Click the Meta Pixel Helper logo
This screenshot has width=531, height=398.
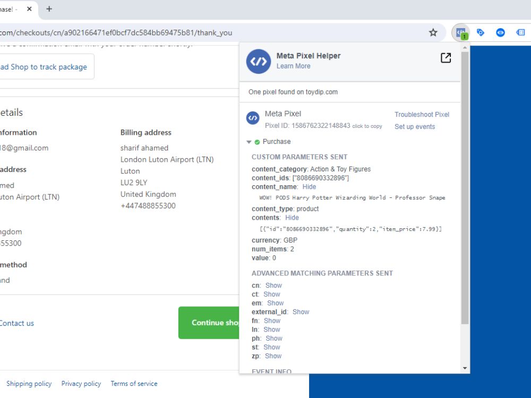[259, 61]
